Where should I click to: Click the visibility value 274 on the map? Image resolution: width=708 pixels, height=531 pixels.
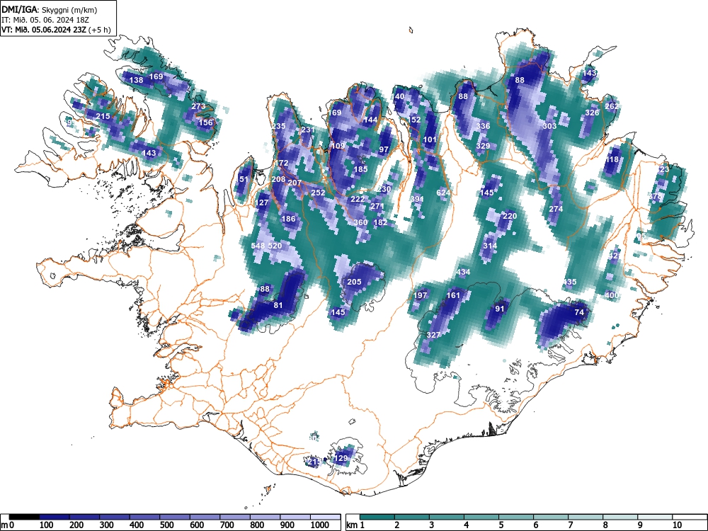tap(556, 209)
